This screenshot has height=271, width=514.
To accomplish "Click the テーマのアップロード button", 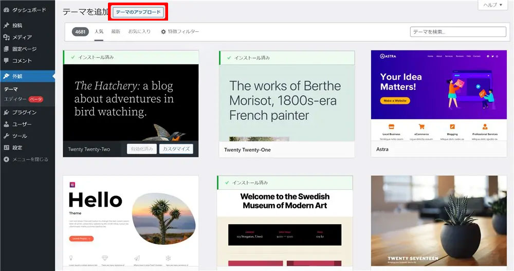I will (x=138, y=12).
